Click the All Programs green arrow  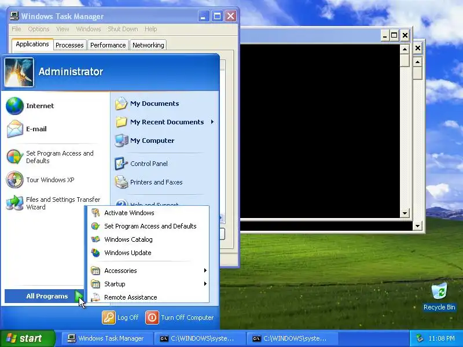coord(79,296)
